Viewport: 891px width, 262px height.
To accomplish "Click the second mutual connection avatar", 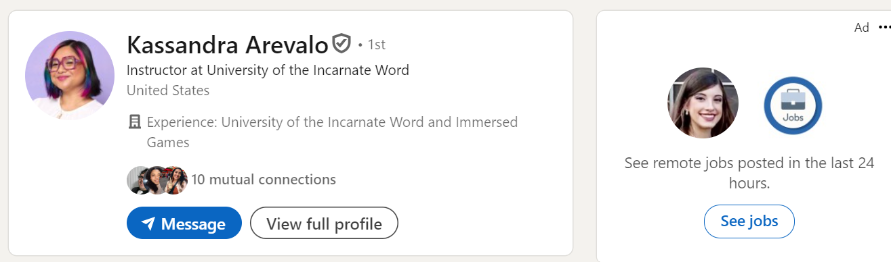I will [157, 180].
